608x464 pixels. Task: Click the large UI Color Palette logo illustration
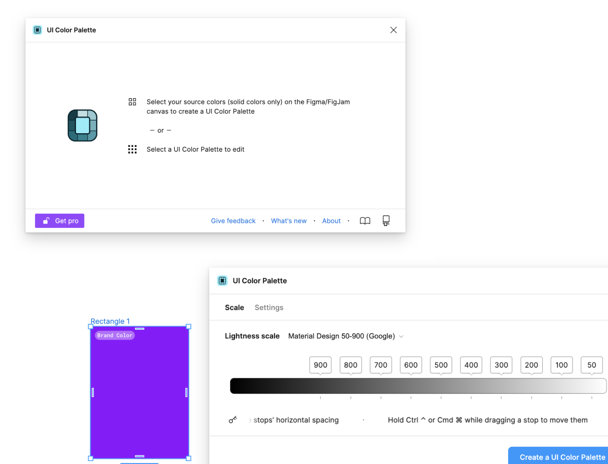pos(83,125)
